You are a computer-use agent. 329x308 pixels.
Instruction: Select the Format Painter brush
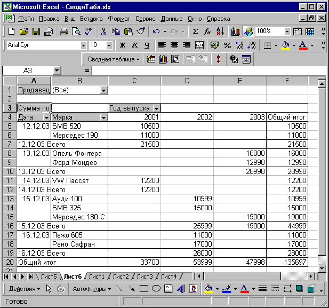point(141,31)
